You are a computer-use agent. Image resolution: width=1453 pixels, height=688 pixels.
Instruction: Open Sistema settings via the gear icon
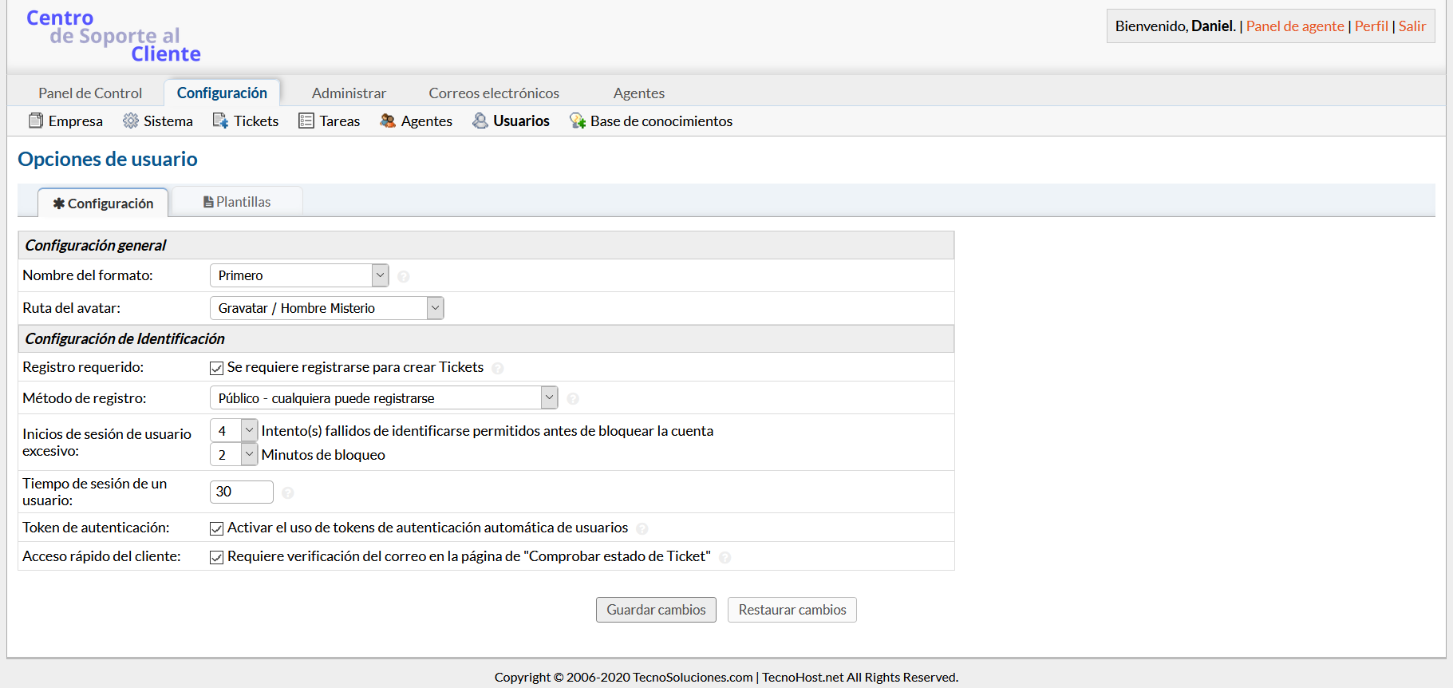[x=131, y=121]
